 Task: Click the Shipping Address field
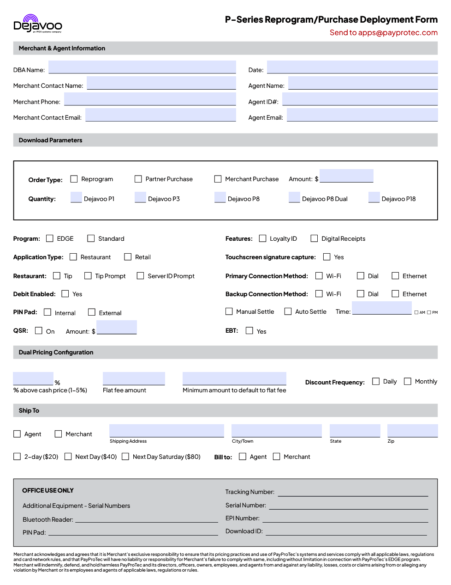[166, 431]
